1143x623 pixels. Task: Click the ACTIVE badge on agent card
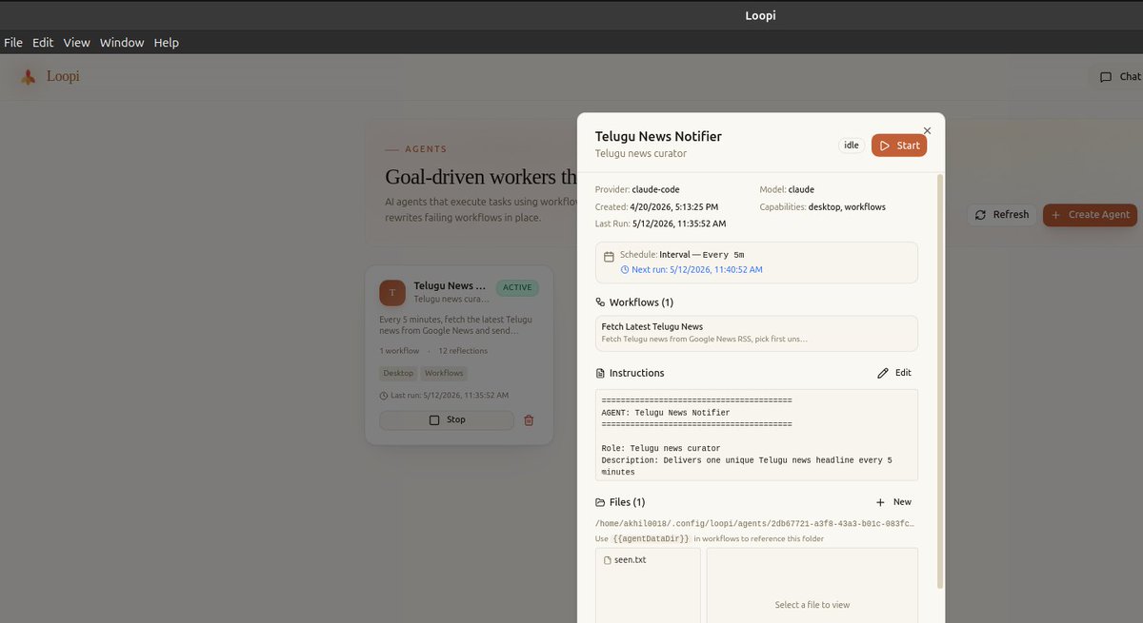tap(517, 287)
